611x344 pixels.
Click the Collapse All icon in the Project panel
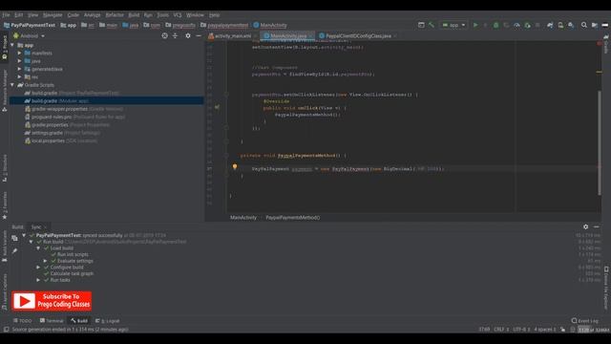pos(175,35)
